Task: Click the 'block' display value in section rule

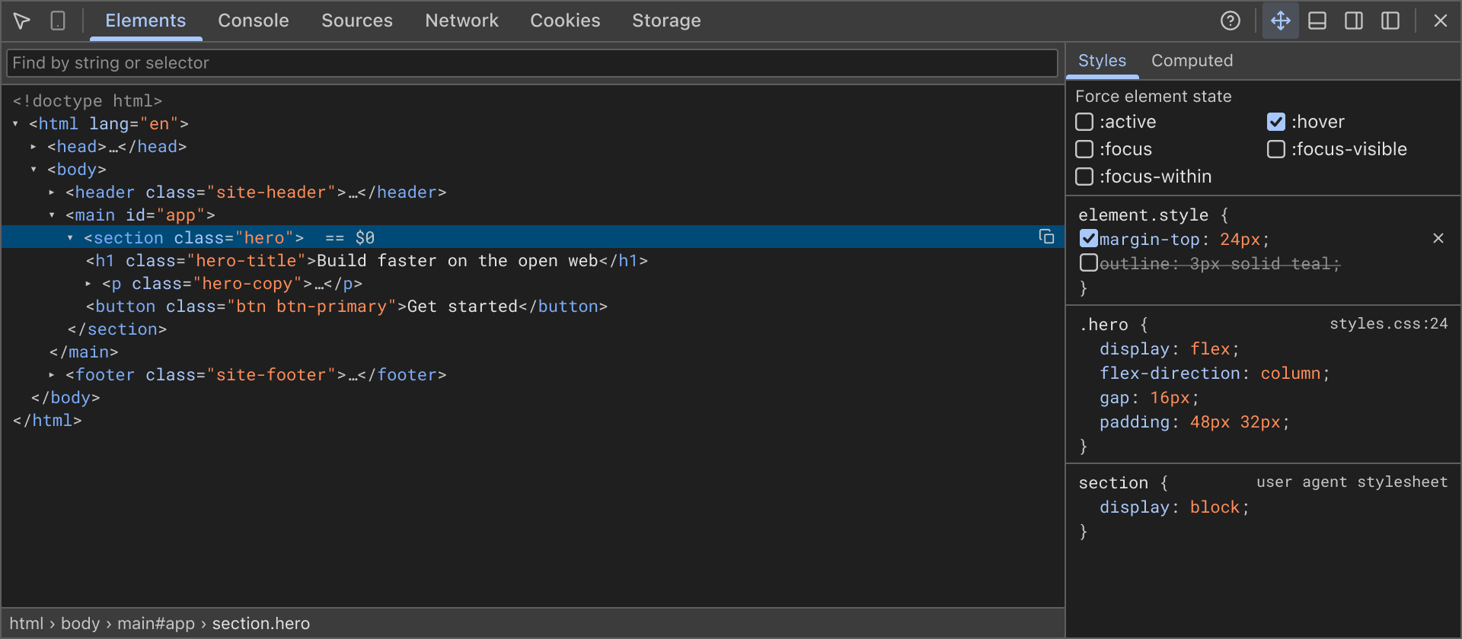Action: 1215,507
